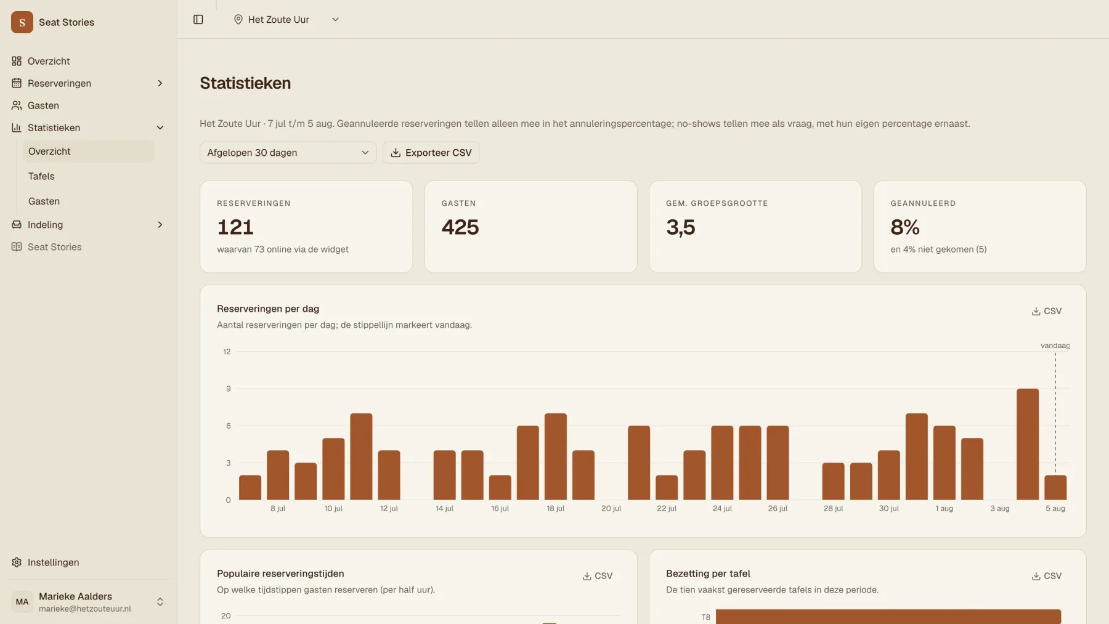Click the 'Reserveringen per dag' chart title

(x=268, y=309)
